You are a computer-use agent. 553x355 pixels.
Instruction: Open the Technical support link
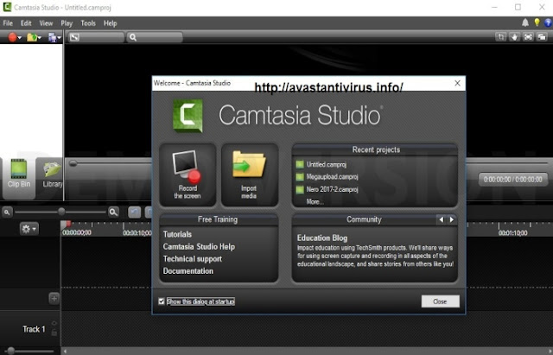point(192,259)
